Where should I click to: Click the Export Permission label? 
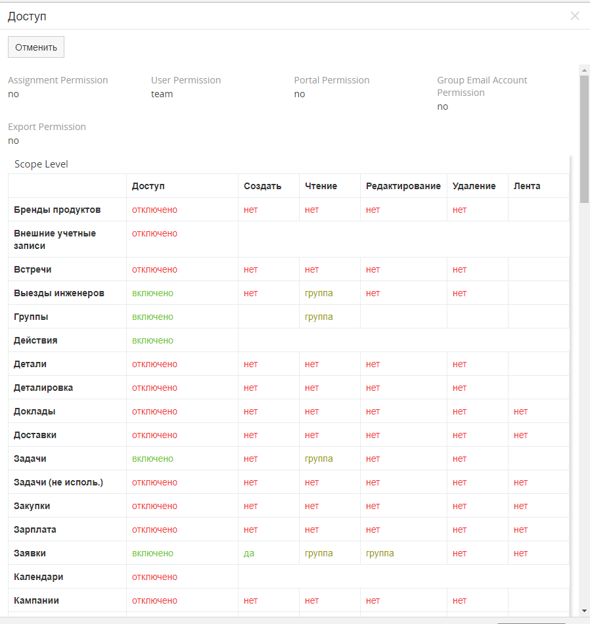[47, 127]
